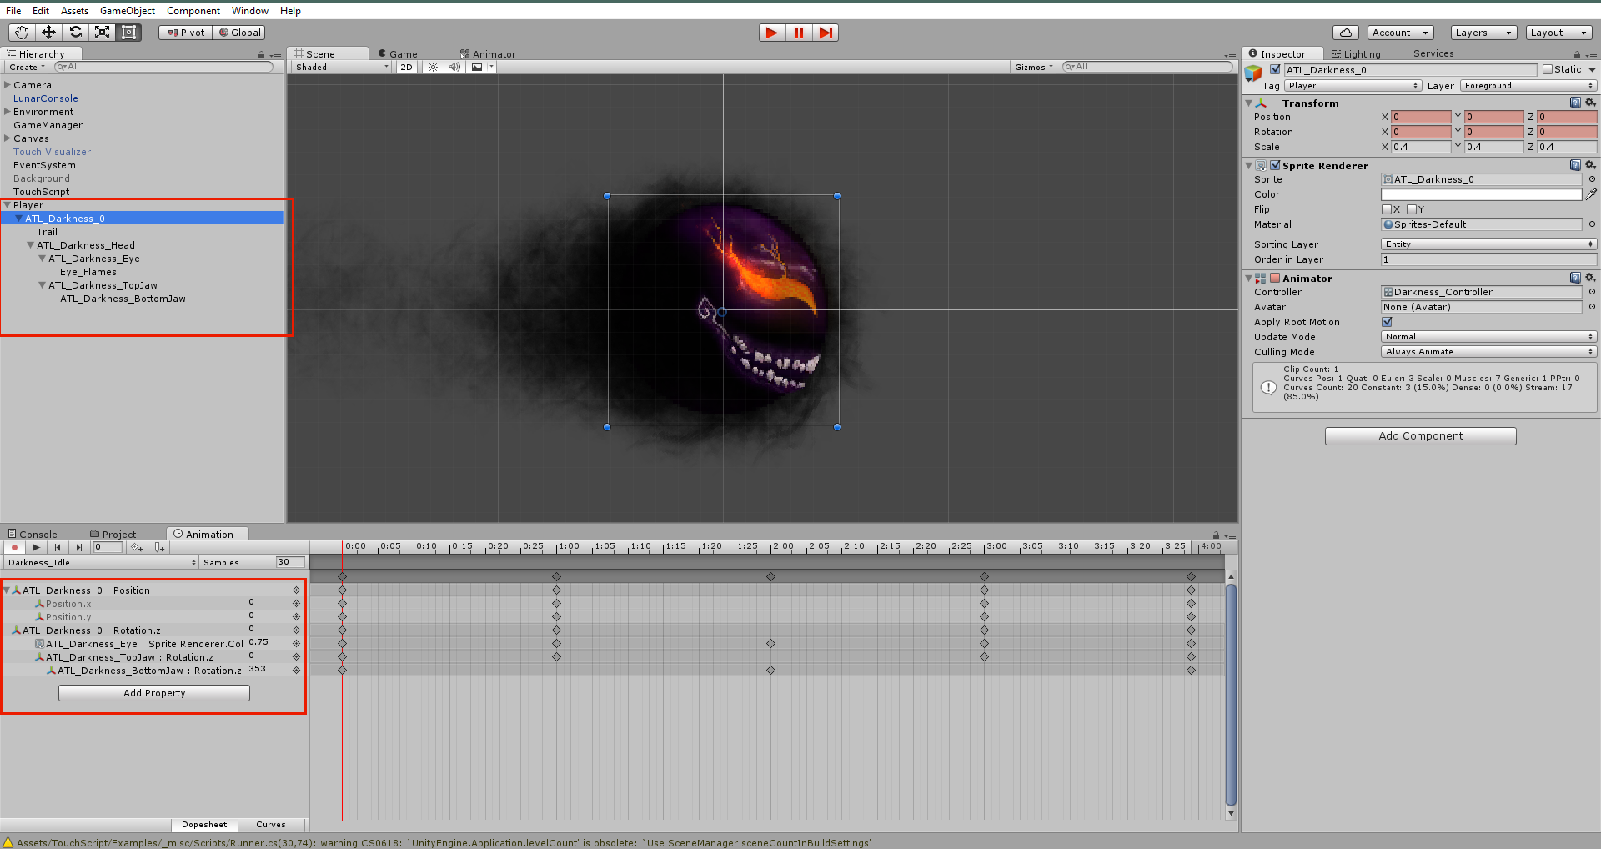This screenshot has height=849, width=1601.
Task: Open the Assets menu
Action: tap(74, 11)
